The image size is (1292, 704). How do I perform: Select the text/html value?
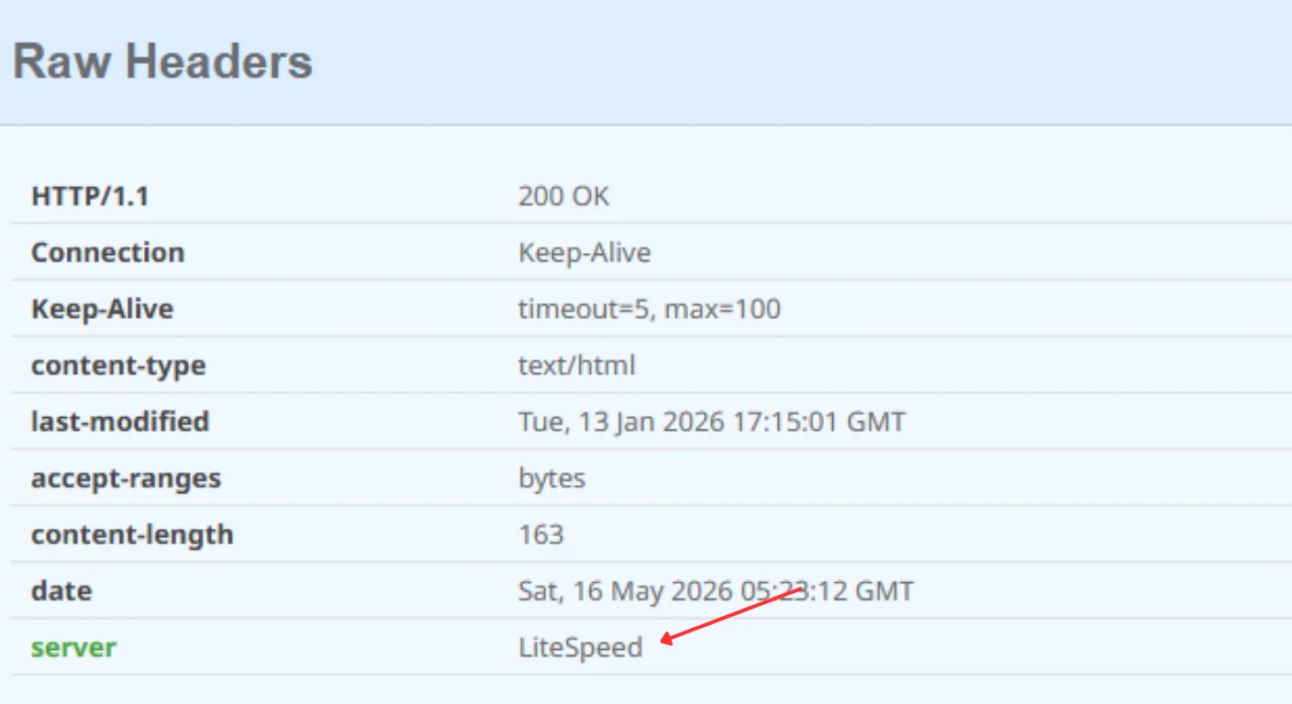(x=577, y=366)
